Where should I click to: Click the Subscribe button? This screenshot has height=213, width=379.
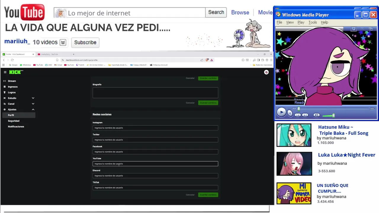(85, 42)
